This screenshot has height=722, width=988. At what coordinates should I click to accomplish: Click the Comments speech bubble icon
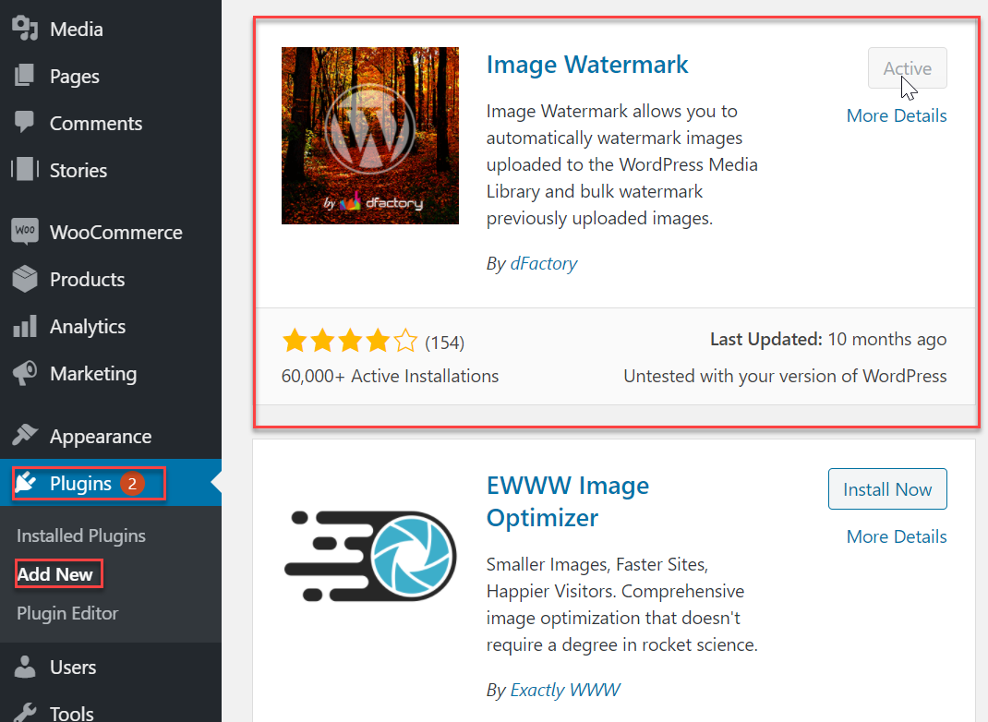point(24,123)
